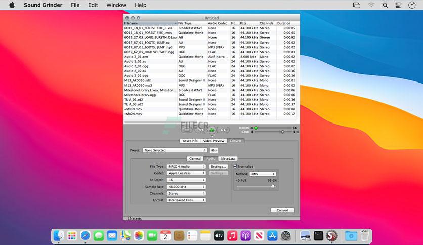
Task: Open the Codec dropdown showing Apple Lossless
Action: click(x=186, y=173)
